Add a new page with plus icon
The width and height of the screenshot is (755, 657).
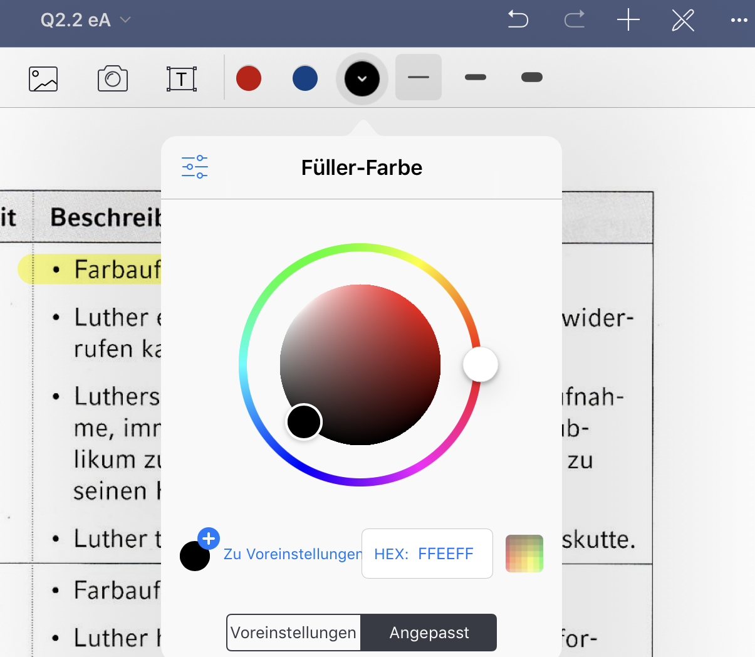point(628,20)
